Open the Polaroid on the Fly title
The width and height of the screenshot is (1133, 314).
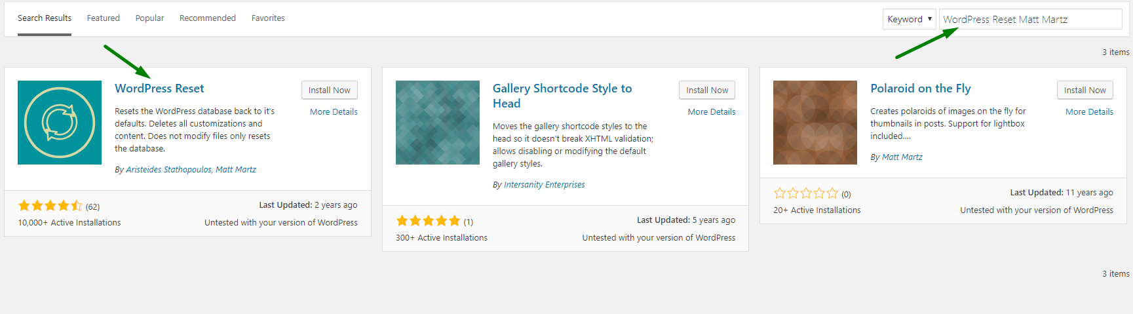pyautogui.click(x=921, y=88)
